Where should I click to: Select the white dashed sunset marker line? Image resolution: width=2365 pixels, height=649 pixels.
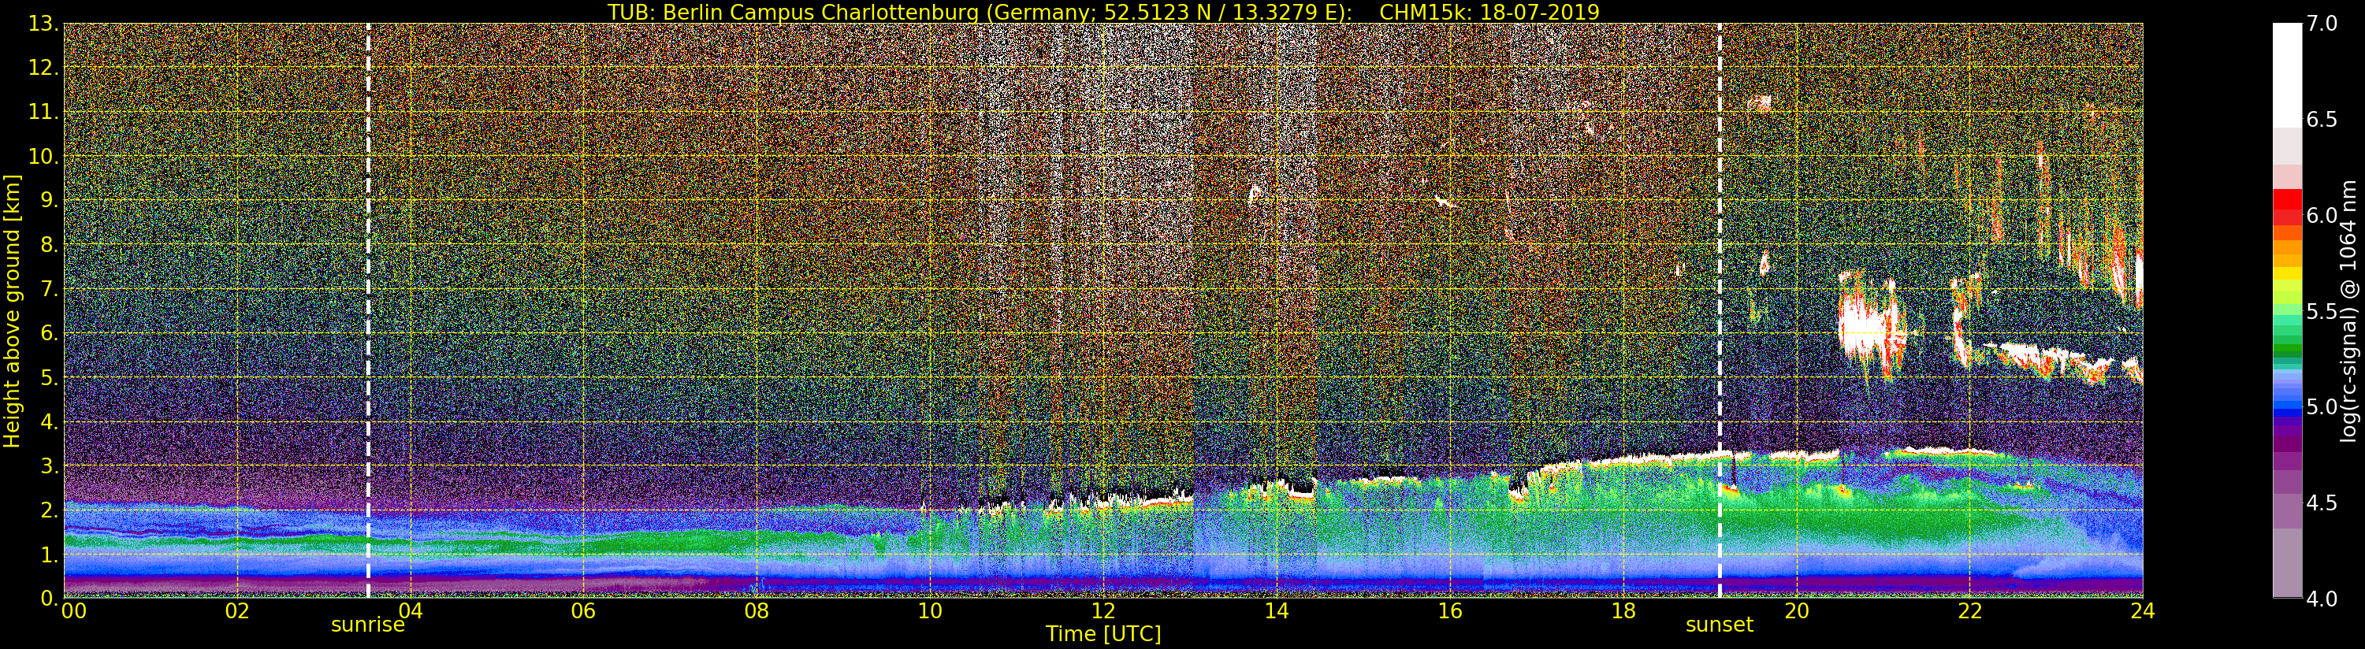[1720, 310]
